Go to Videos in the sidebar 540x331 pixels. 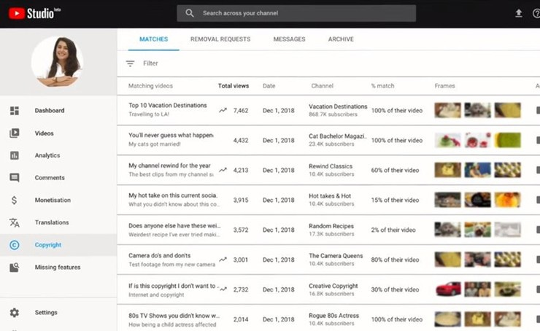tap(58, 133)
